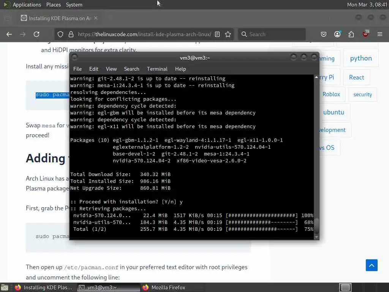389x292 pixels.
Task: Switch to vm3@vm3:~ taskbar item
Action: click(108, 287)
